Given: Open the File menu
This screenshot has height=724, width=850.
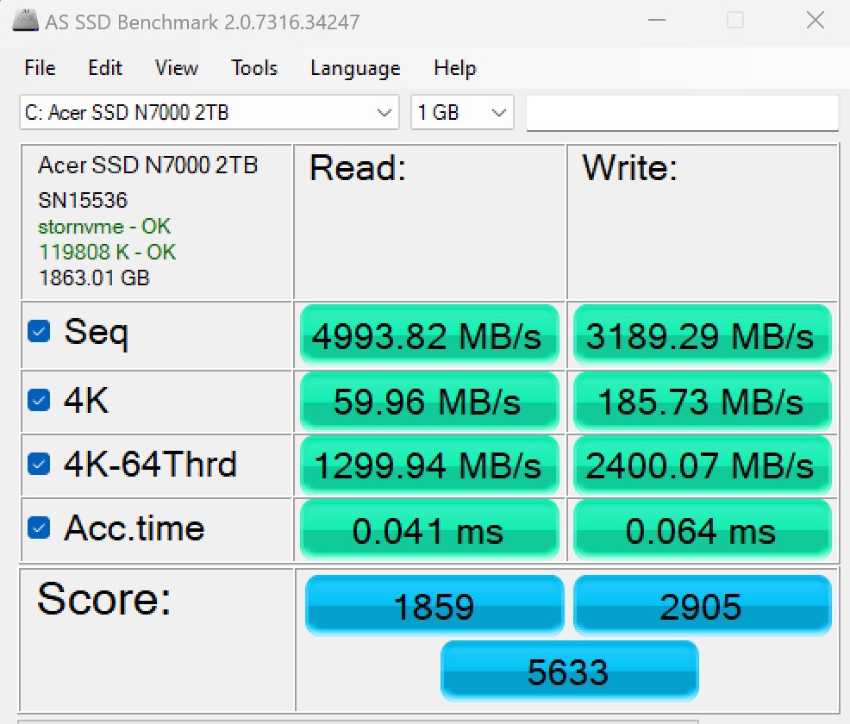Looking at the screenshot, I should pos(40,68).
